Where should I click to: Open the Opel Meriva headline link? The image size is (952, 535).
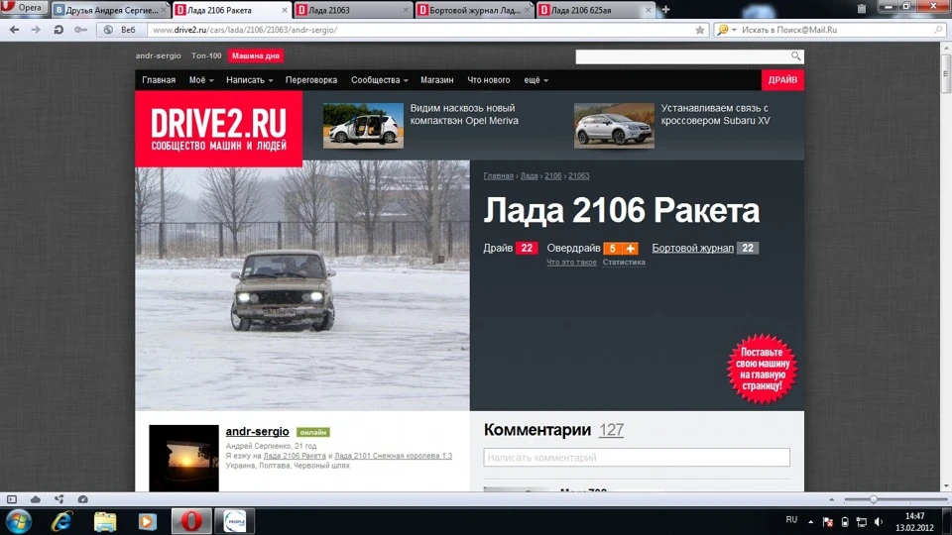[x=464, y=114]
